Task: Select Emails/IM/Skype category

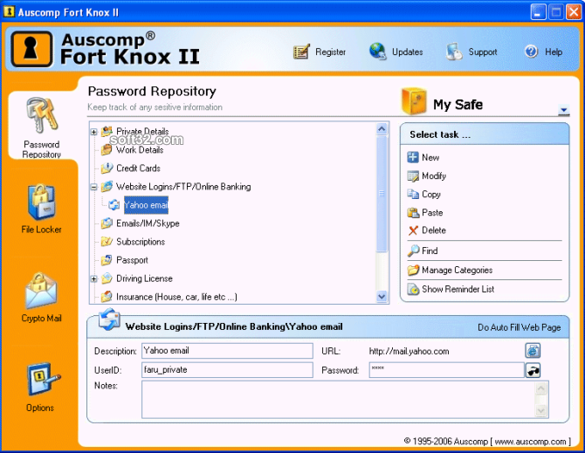Action: [148, 223]
